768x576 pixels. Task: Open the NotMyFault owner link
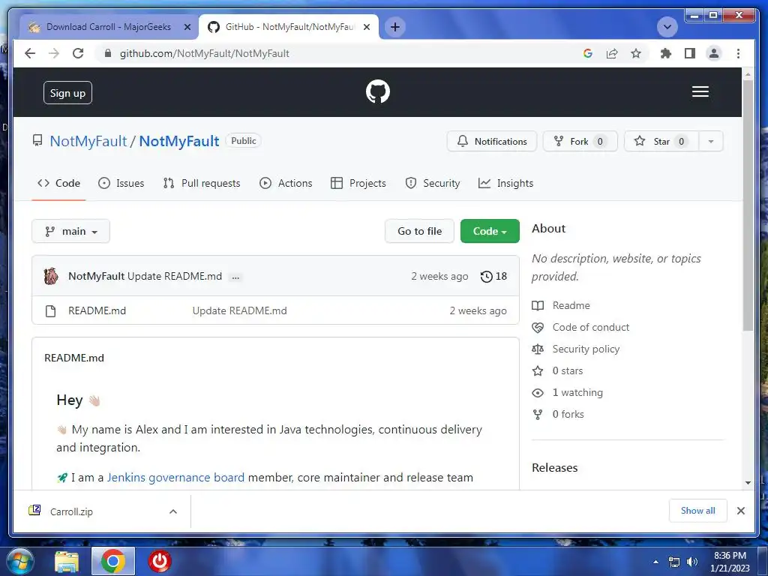pos(88,141)
